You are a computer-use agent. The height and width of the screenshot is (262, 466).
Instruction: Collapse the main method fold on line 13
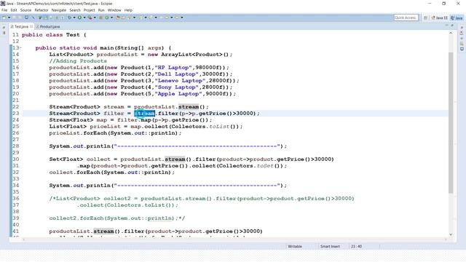[x=20, y=48]
